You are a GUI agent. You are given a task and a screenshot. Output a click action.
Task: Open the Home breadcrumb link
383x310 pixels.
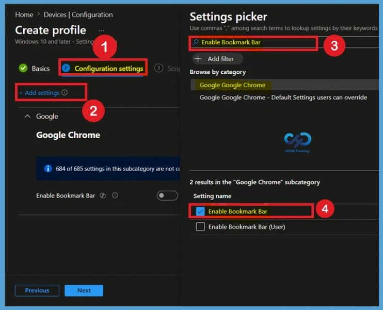[24, 14]
